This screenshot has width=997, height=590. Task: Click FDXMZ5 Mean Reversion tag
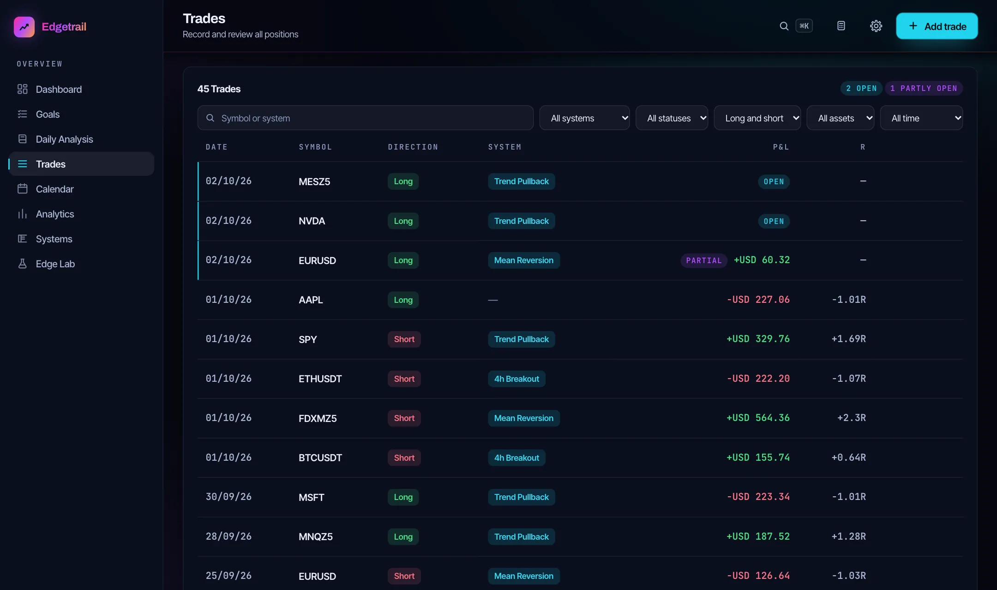pyautogui.click(x=524, y=418)
